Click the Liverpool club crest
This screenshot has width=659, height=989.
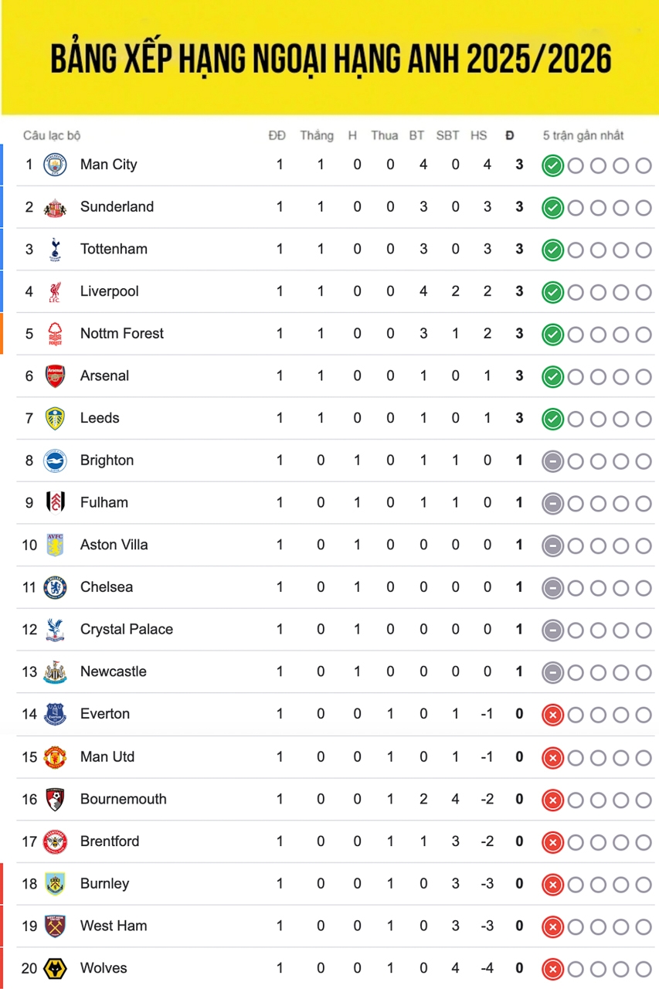pyautogui.click(x=55, y=291)
